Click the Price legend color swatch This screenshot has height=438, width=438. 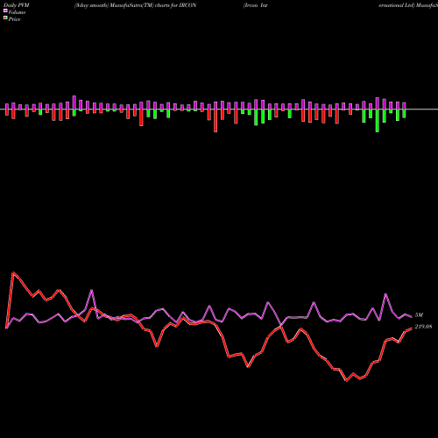click(5, 18)
